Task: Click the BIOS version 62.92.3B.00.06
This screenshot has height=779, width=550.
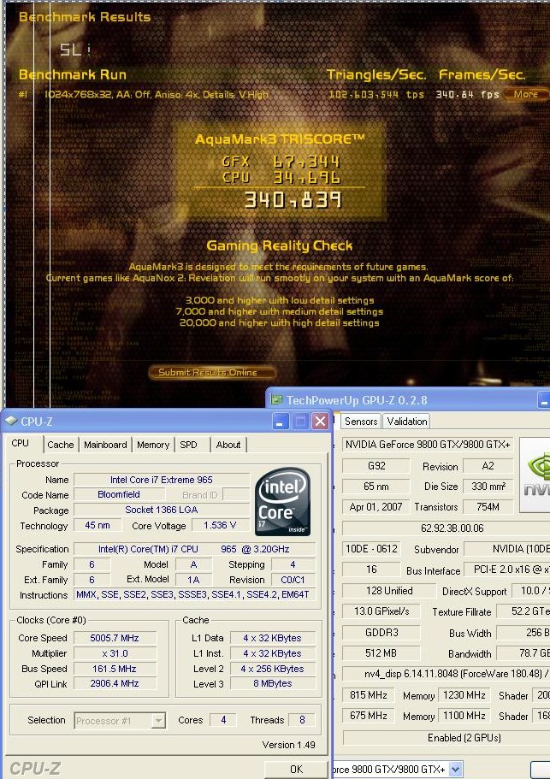Action: [x=447, y=528]
